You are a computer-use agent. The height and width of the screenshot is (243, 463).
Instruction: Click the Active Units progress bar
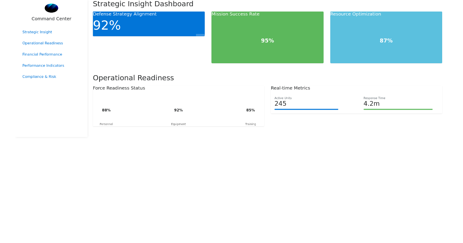click(306, 110)
